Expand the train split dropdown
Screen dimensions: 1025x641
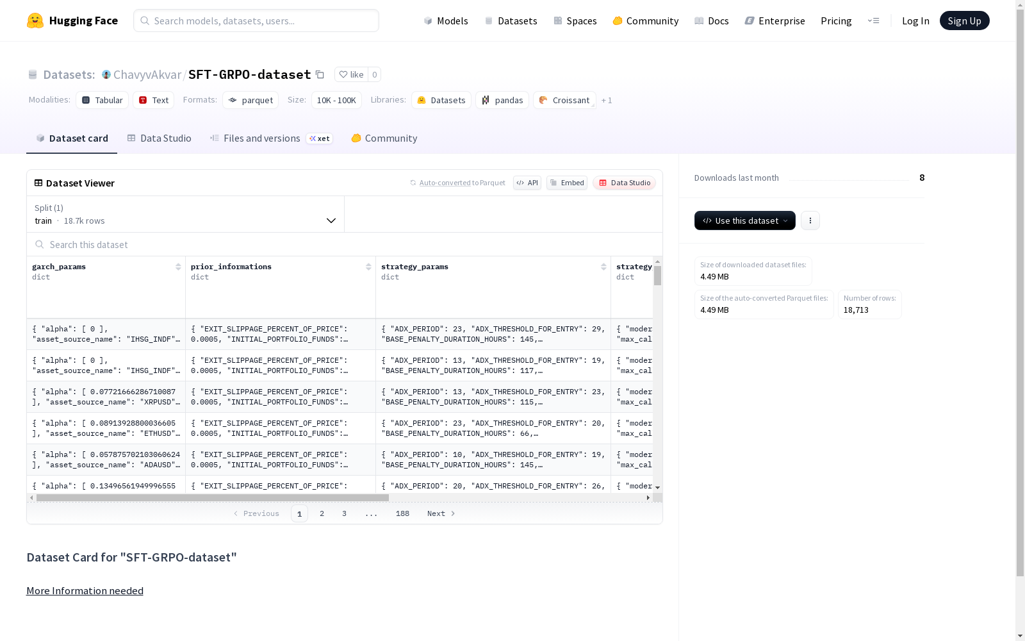point(186,214)
